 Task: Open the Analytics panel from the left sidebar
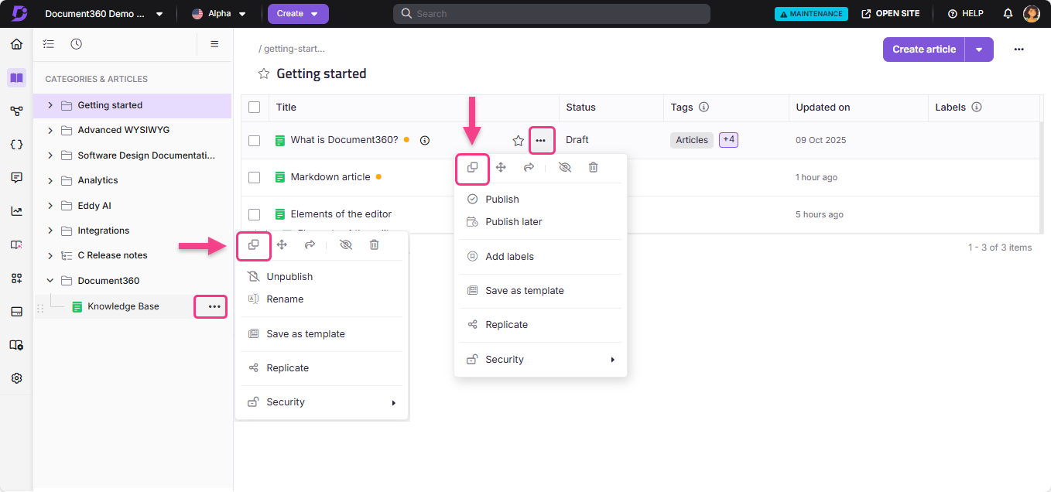click(x=17, y=210)
